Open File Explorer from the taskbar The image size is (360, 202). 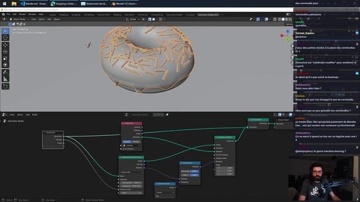14,4
